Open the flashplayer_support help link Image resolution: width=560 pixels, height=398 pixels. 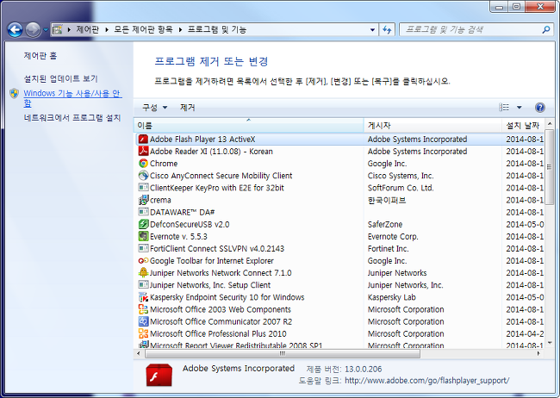426,381
